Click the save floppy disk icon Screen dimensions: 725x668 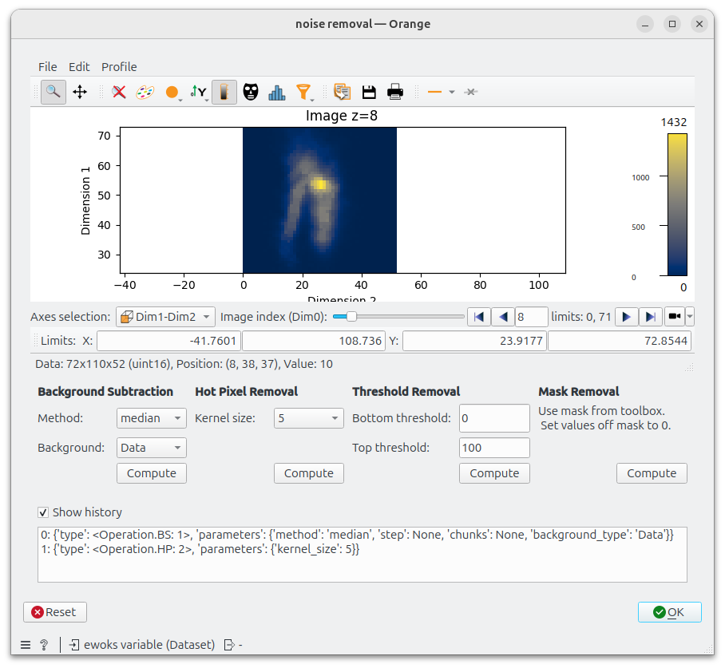pos(369,92)
